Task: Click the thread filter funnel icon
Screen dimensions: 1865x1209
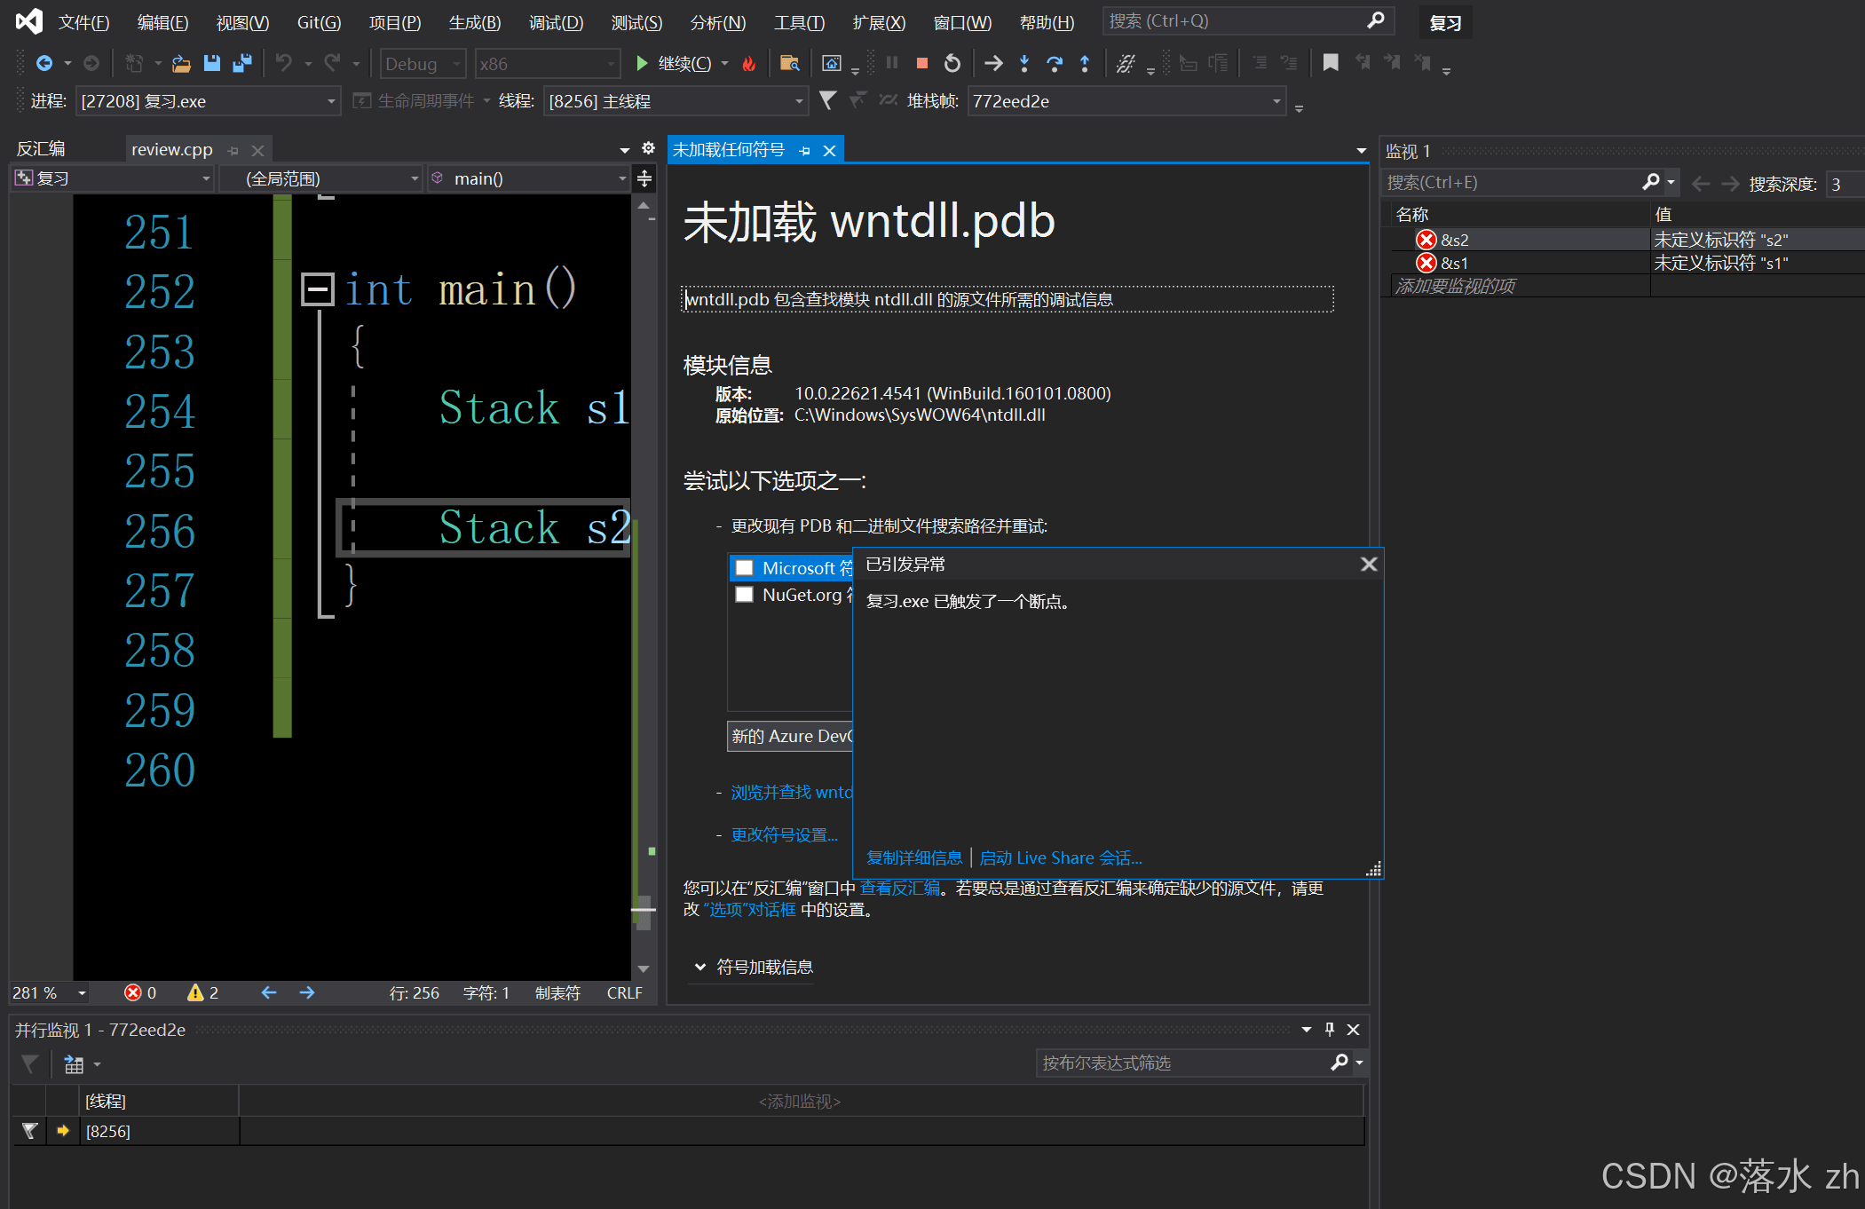Action: (x=827, y=100)
